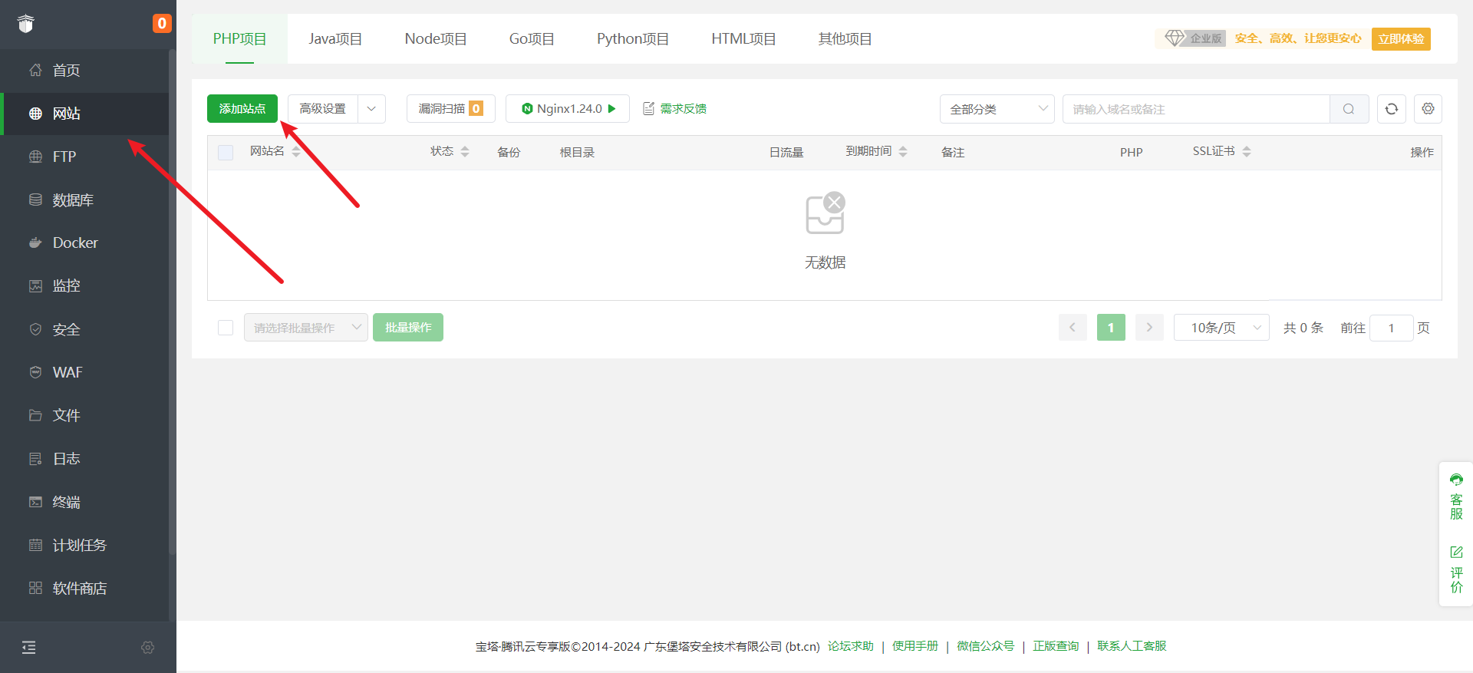Open the 正版查询 footer link
Viewport: 1473px width, 673px height.
1056,646
